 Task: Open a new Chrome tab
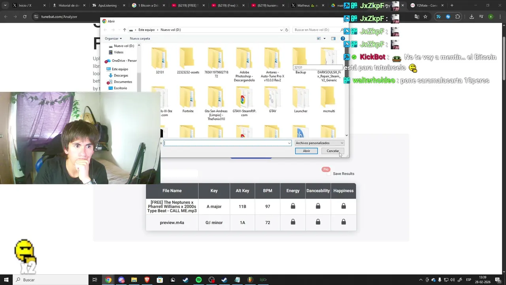[452, 6]
